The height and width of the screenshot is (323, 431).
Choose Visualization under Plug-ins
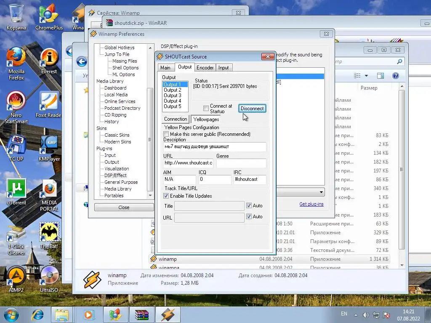tap(117, 169)
